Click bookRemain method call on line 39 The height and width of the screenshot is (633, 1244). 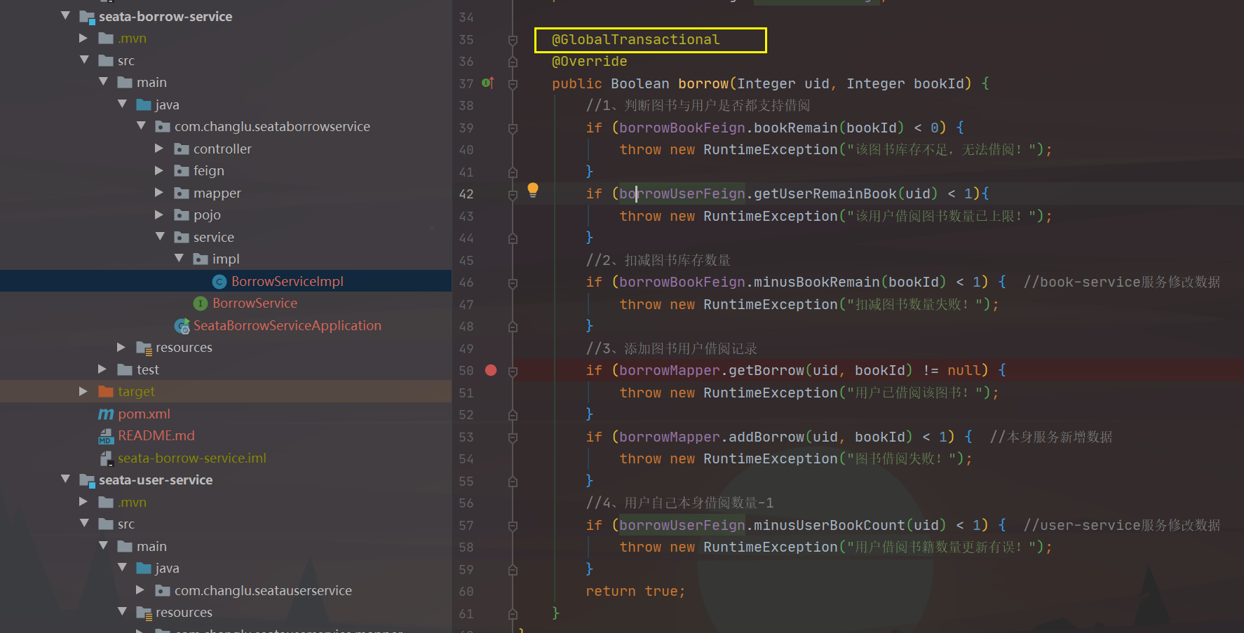click(795, 128)
